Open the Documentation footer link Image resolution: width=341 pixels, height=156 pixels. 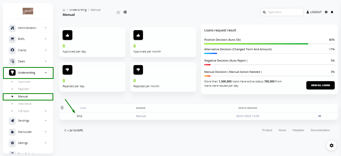coord(320,130)
